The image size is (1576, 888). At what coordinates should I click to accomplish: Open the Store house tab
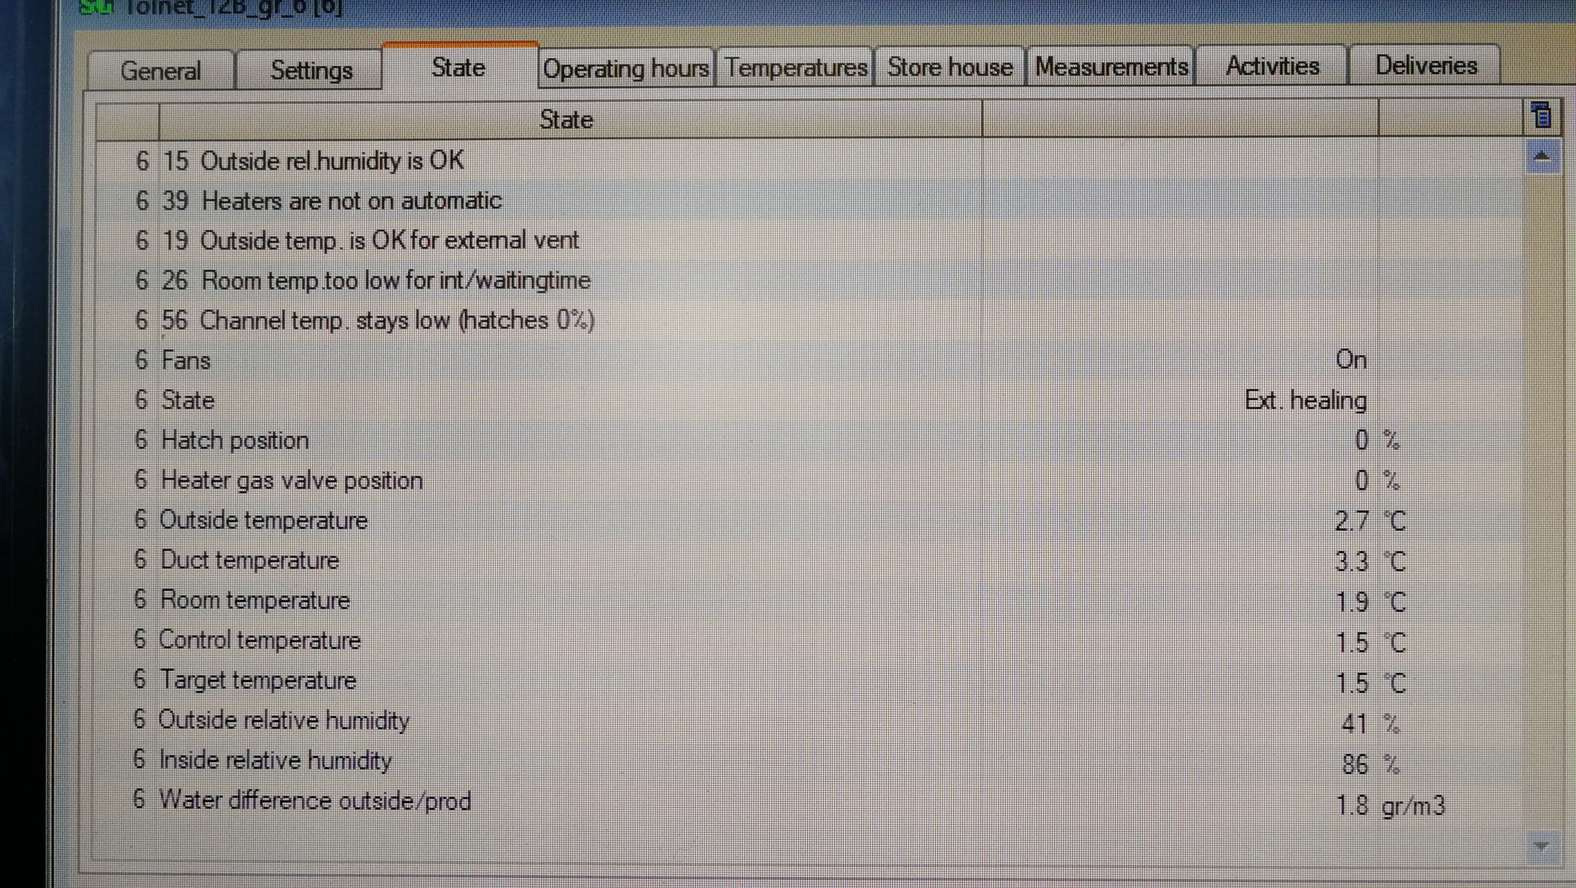point(950,67)
